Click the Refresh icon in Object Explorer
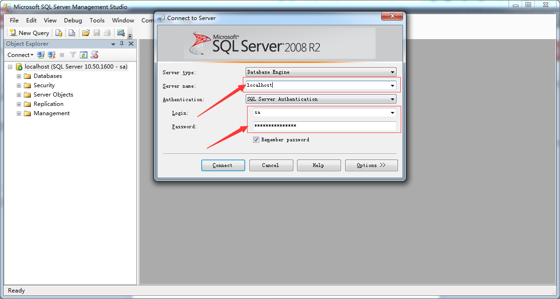The height and width of the screenshot is (299, 560). tap(84, 55)
